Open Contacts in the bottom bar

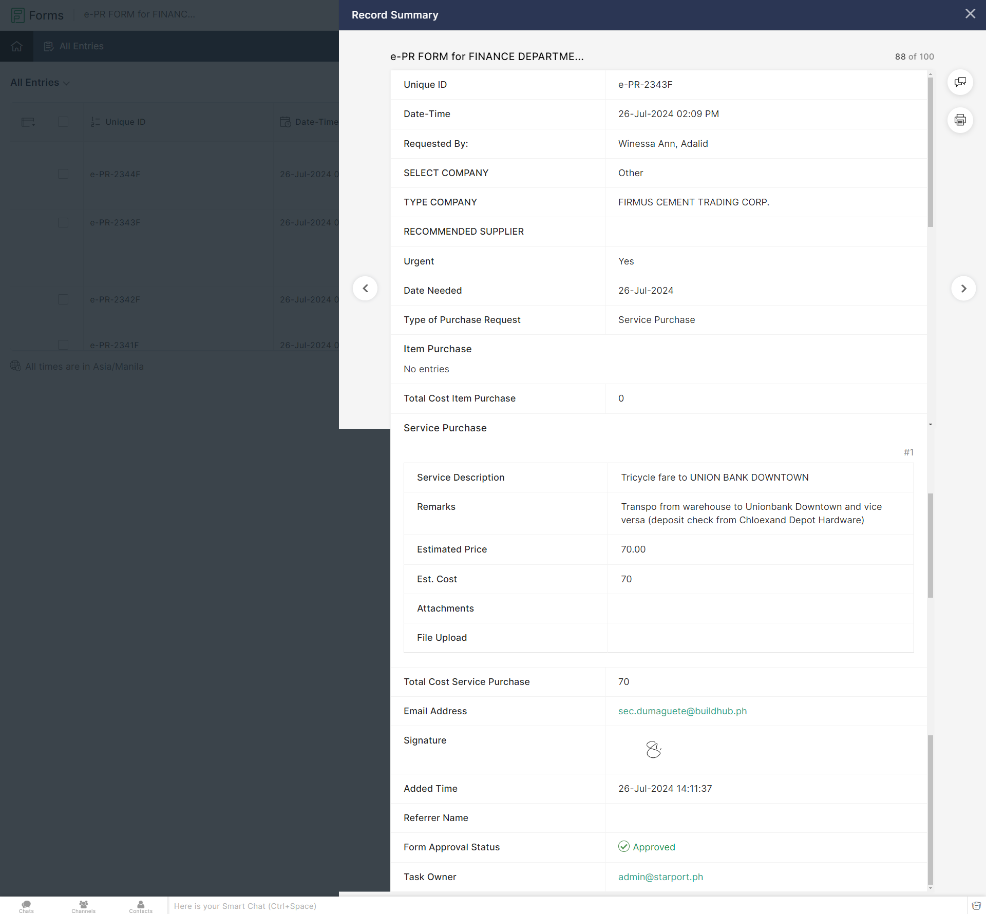click(x=141, y=906)
